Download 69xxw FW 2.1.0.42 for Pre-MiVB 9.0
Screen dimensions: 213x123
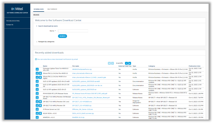[x=37, y=73]
